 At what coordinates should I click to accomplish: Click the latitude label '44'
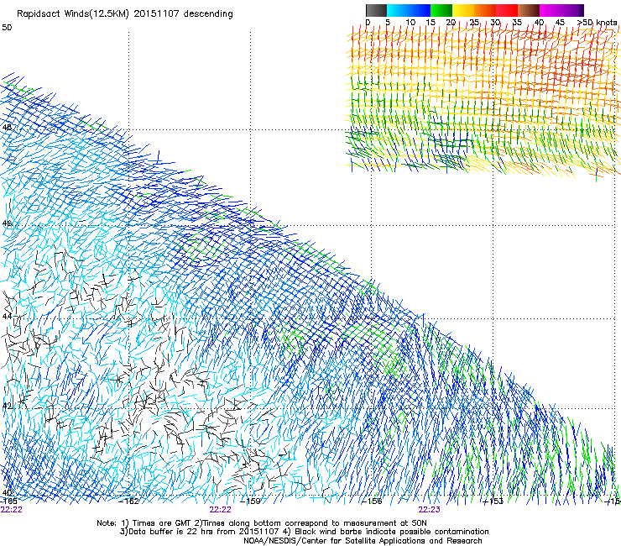(x=7, y=316)
